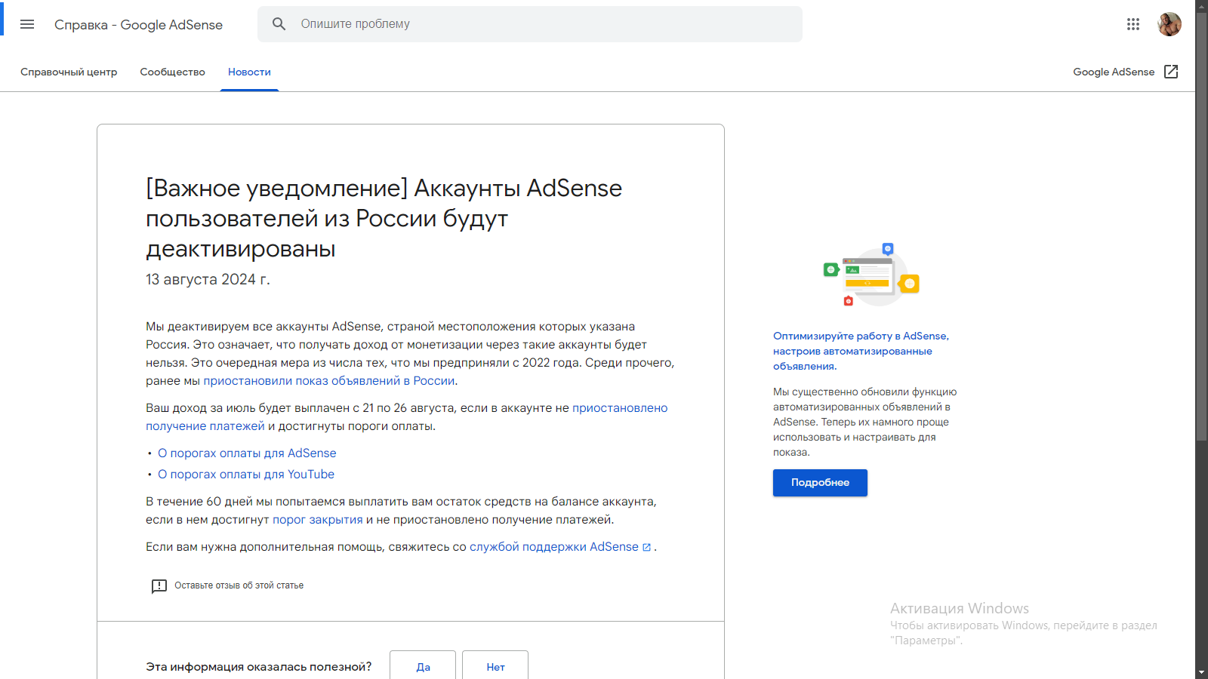Click the vertical scrollbar thumb
The image size is (1208, 679).
(1201, 226)
